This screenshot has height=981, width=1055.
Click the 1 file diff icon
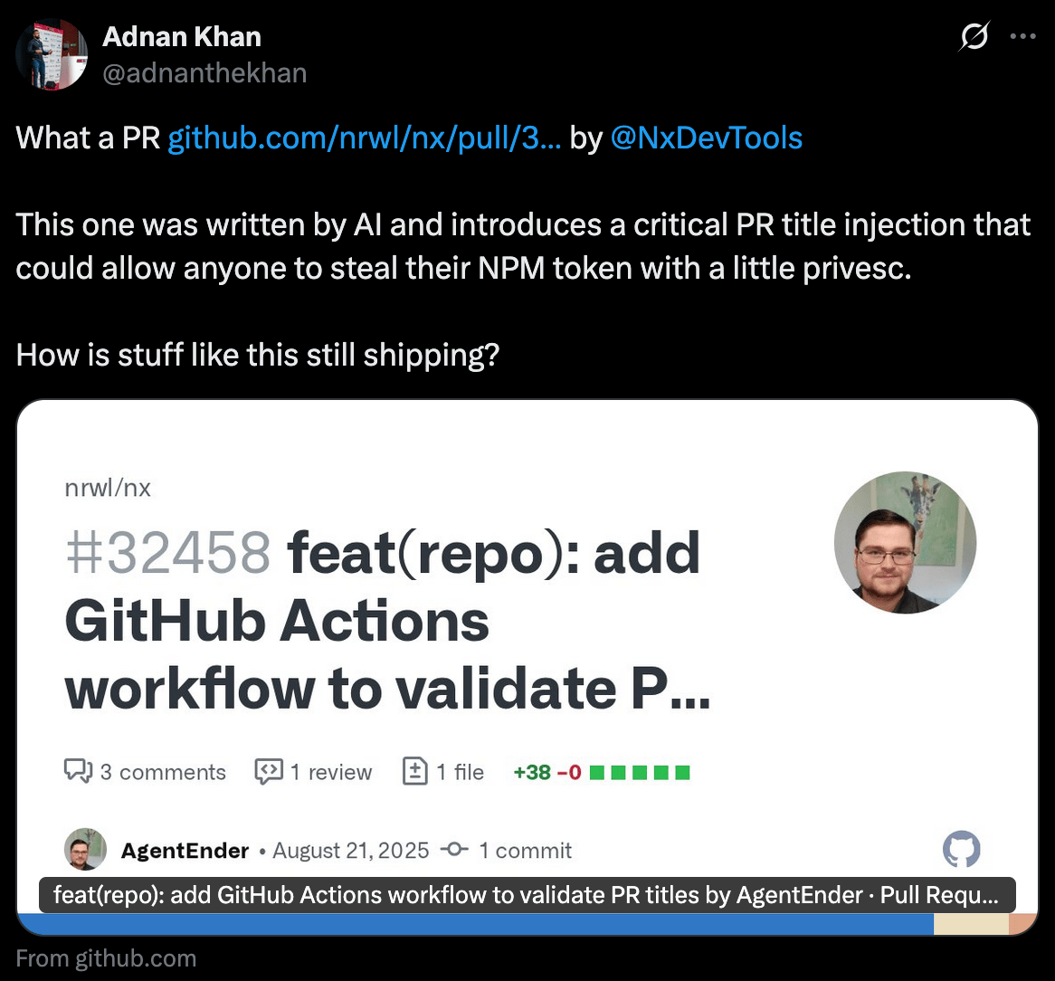pos(415,771)
